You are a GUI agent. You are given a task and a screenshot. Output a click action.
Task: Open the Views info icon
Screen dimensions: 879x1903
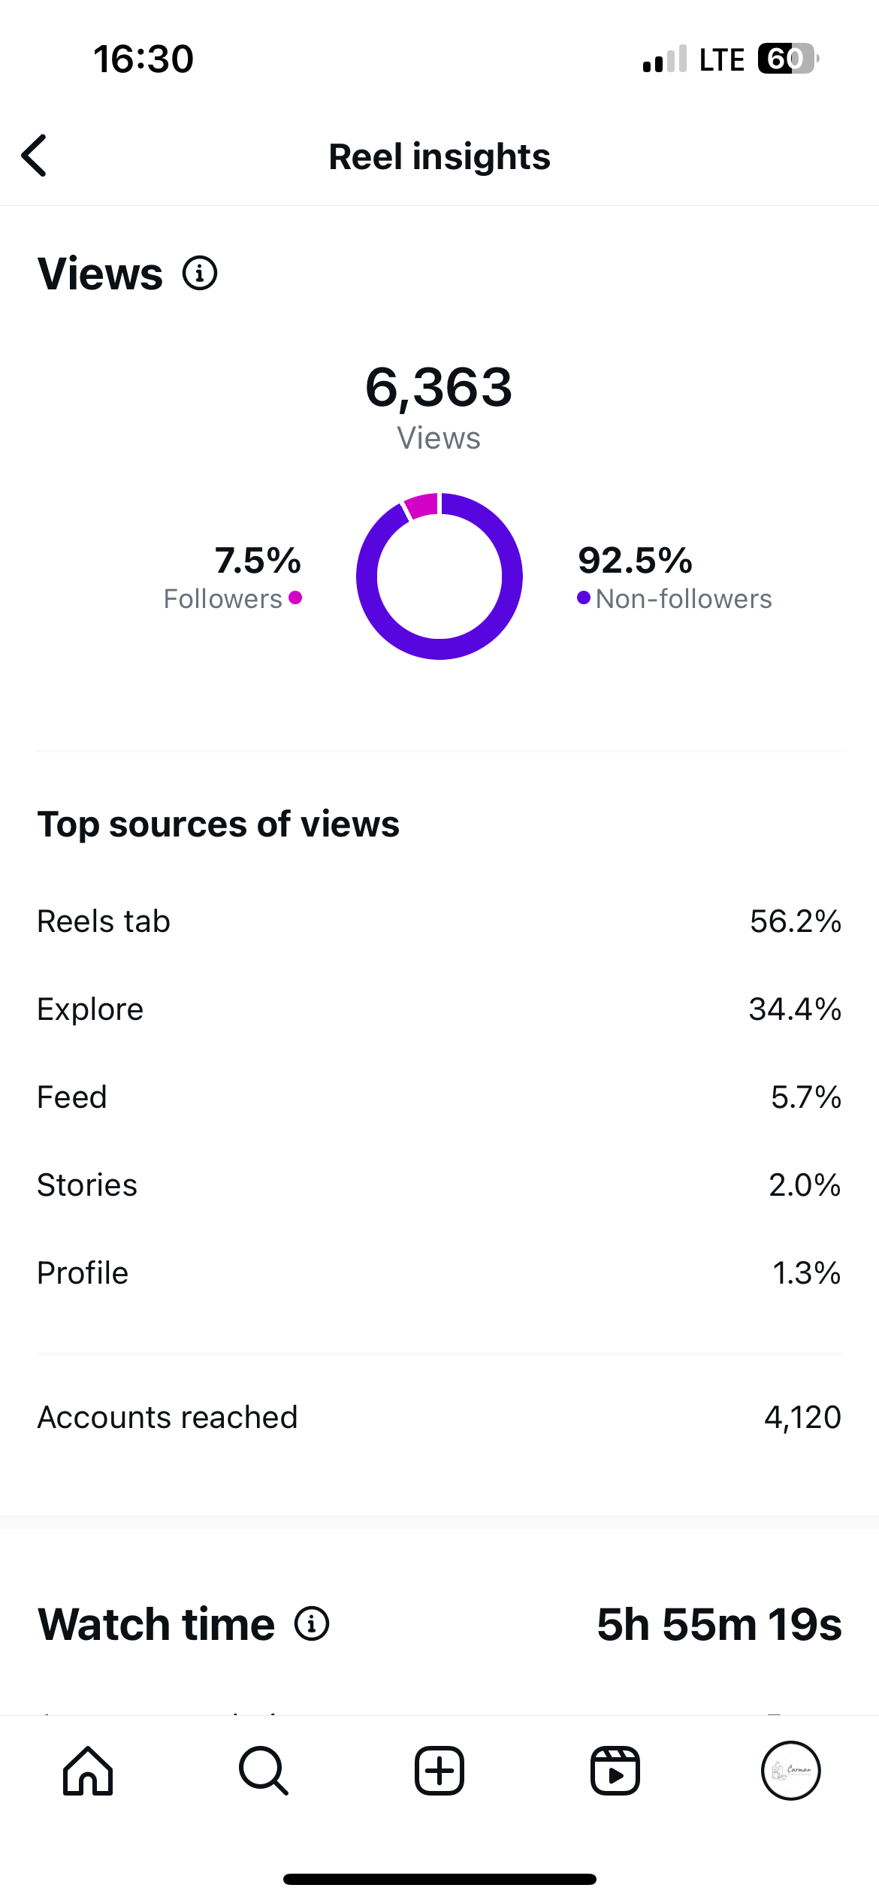click(200, 274)
